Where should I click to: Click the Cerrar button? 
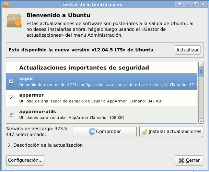(x=189, y=160)
